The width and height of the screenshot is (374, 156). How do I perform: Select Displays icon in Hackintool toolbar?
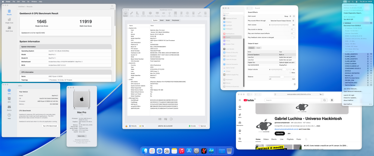[157, 14]
